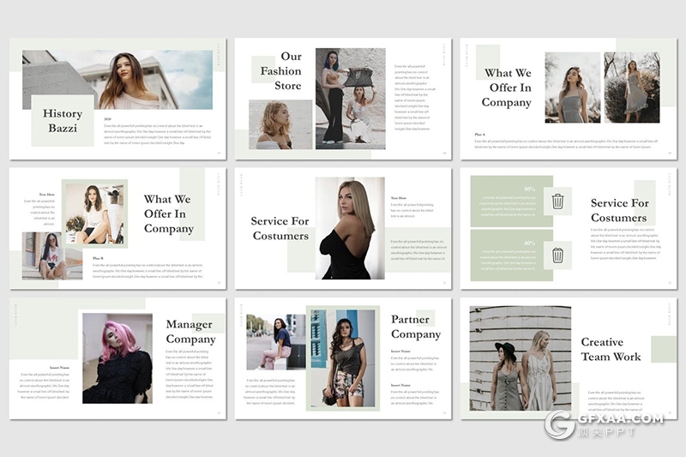
Task: Select the blonde woman photo in Our Fashion Store slide
Action: click(280, 125)
